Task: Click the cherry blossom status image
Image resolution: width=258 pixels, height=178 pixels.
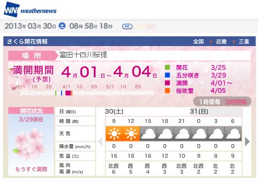Action: 30,144
